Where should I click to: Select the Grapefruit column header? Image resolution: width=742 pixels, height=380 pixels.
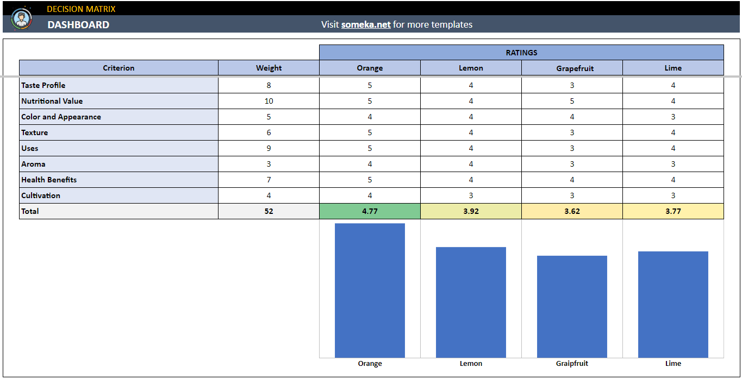[x=572, y=68]
